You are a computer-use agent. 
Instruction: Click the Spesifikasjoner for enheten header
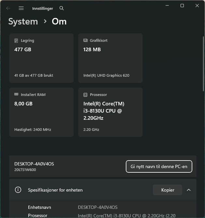pyautogui.click(x=55, y=190)
